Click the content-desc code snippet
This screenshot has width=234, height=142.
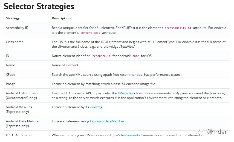tap(90, 33)
